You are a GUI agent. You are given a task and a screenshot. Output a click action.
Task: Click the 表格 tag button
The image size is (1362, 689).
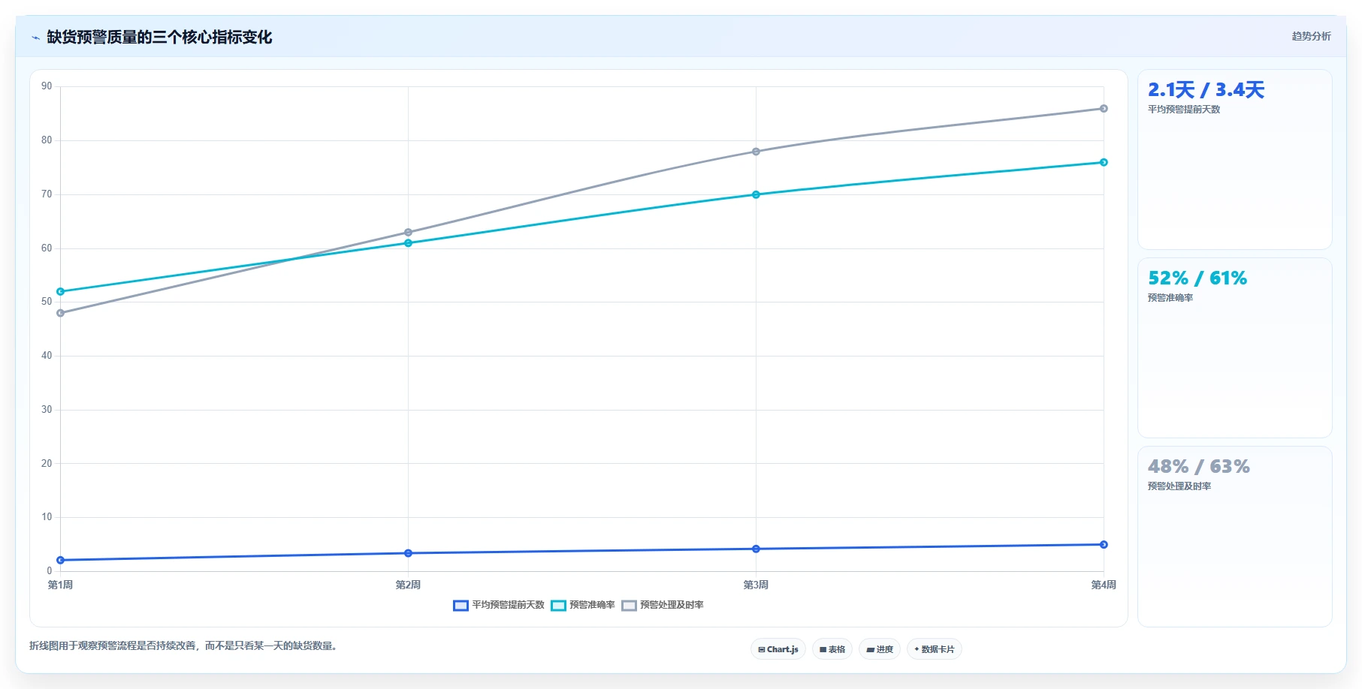pyautogui.click(x=832, y=649)
